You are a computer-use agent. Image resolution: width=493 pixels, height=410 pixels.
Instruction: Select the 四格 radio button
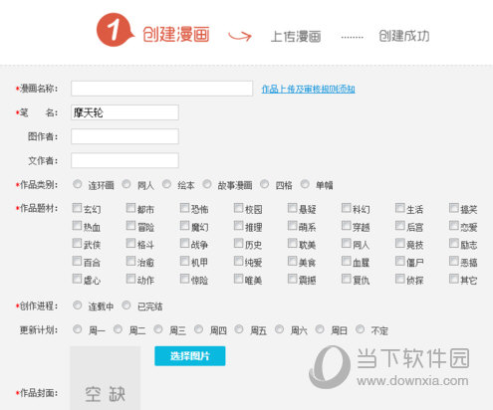[264, 184]
